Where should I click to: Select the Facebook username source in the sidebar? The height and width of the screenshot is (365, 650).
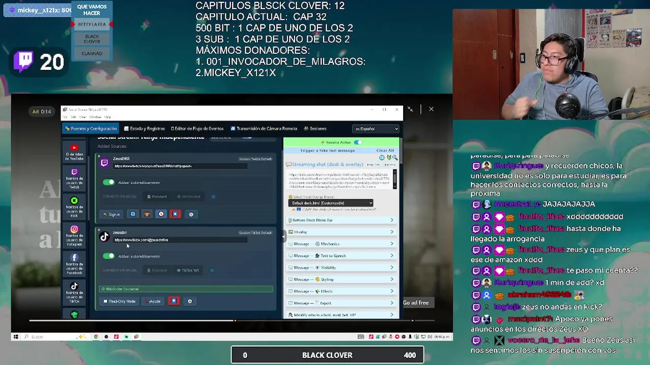click(x=74, y=265)
